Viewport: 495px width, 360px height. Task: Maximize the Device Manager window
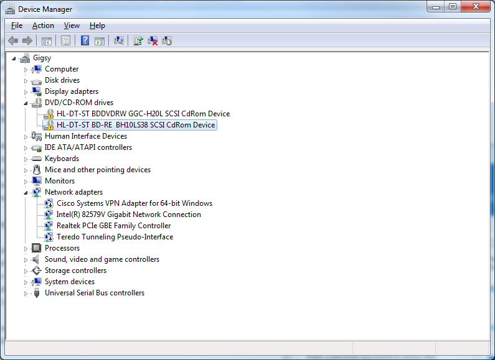[x=453, y=7]
